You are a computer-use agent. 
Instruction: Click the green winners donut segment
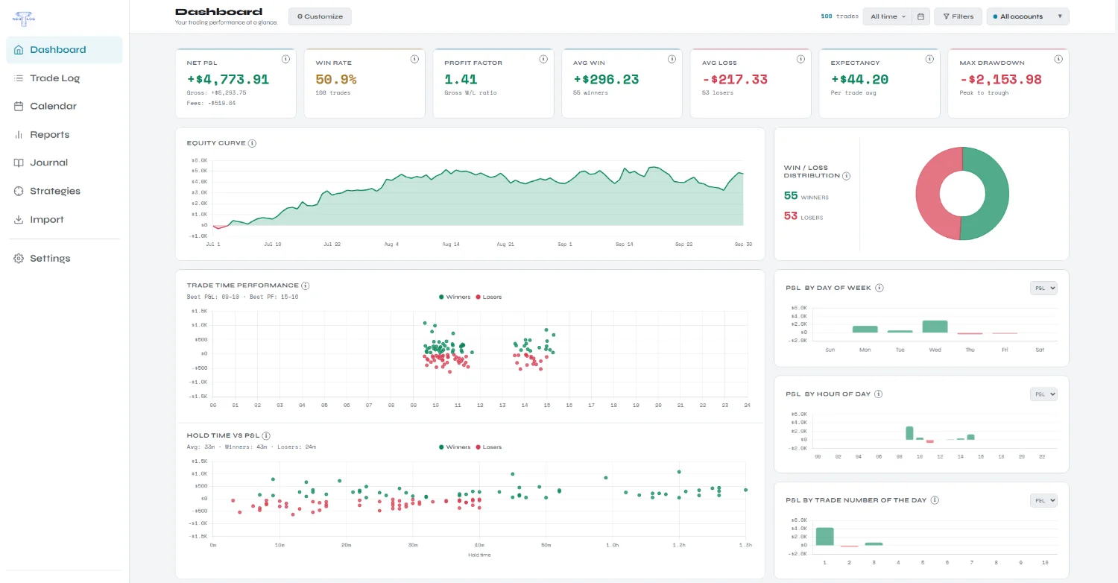tap(997, 194)
